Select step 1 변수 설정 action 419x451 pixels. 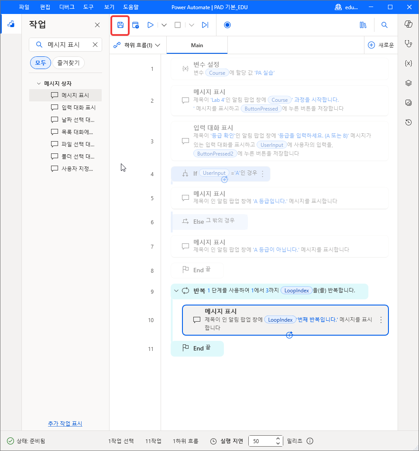click(279, 69)
